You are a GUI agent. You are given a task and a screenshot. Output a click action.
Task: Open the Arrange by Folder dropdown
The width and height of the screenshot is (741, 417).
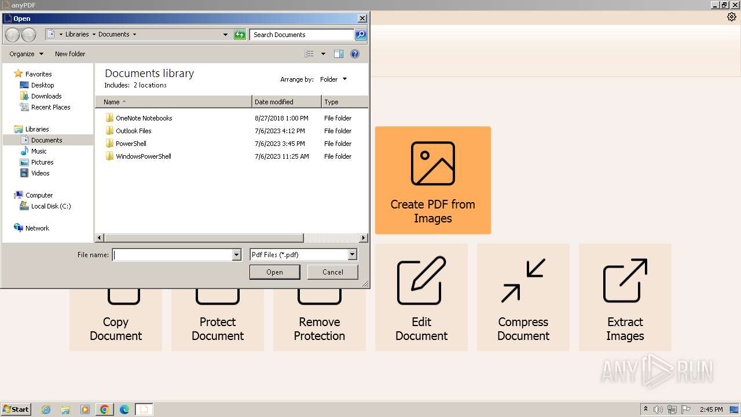point(334,79)
